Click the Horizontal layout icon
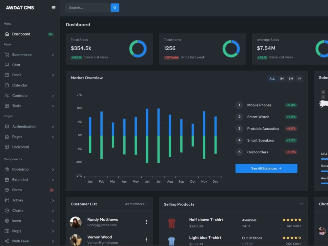 pos(7,147)
